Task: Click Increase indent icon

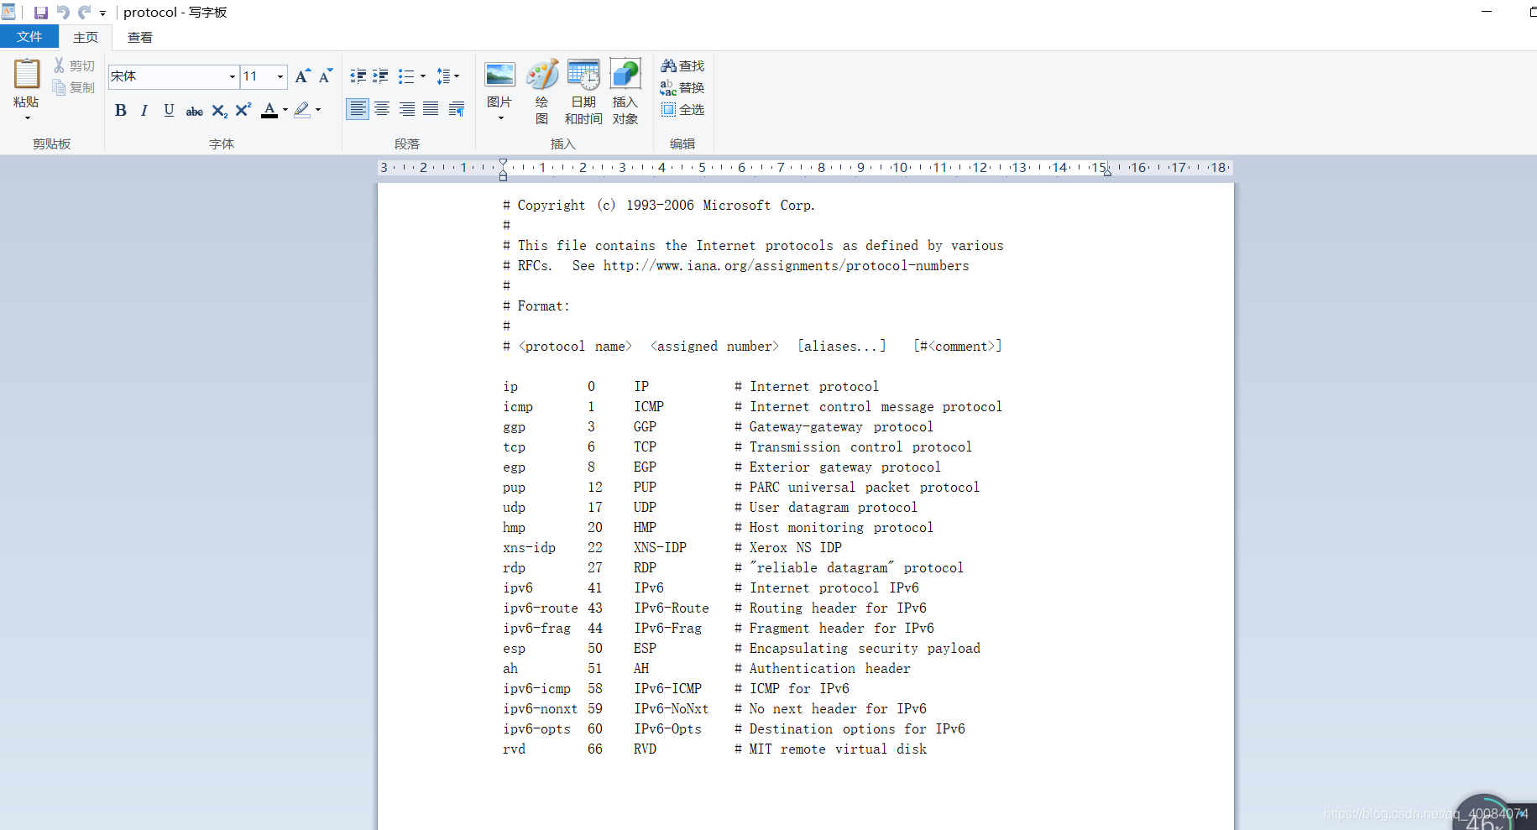Action: point(380,76)
